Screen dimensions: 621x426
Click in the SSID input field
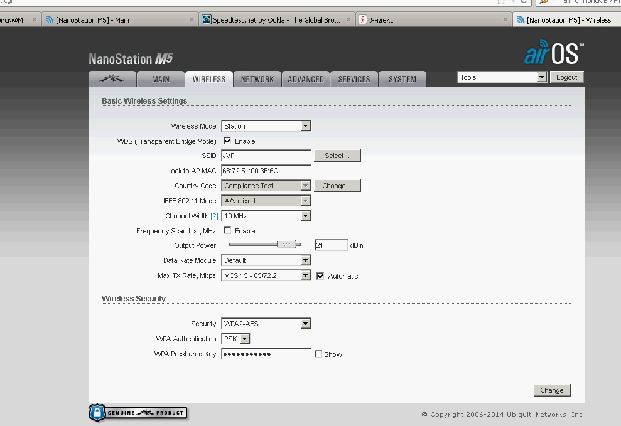(266, 156)
